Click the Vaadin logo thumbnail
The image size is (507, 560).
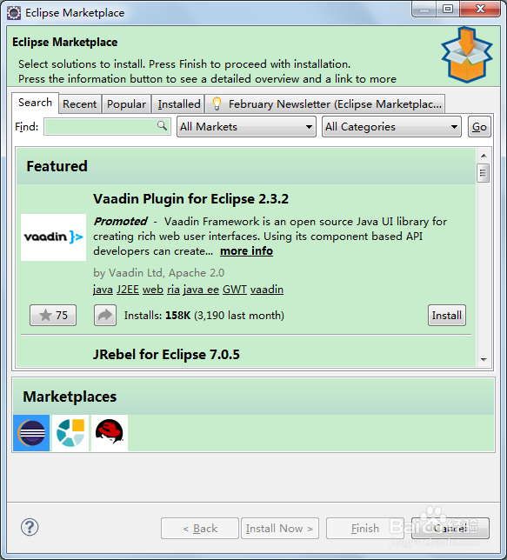coord(53,237)
